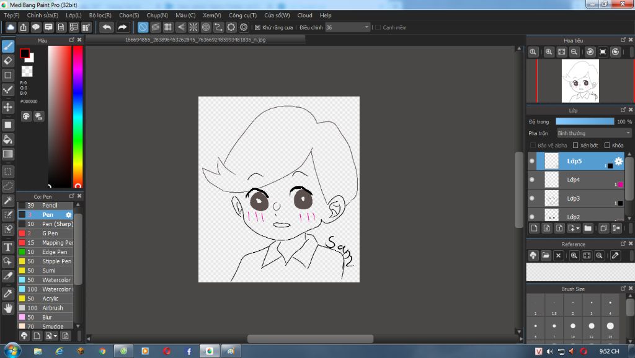Select the rectangular Selection tool
Screen dimensions: 635x358
(x=8, y=172)
